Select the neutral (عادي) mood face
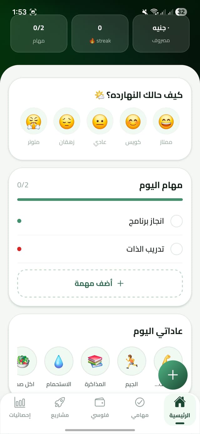This screenshot has width=200, height=434. click(100, 121)
